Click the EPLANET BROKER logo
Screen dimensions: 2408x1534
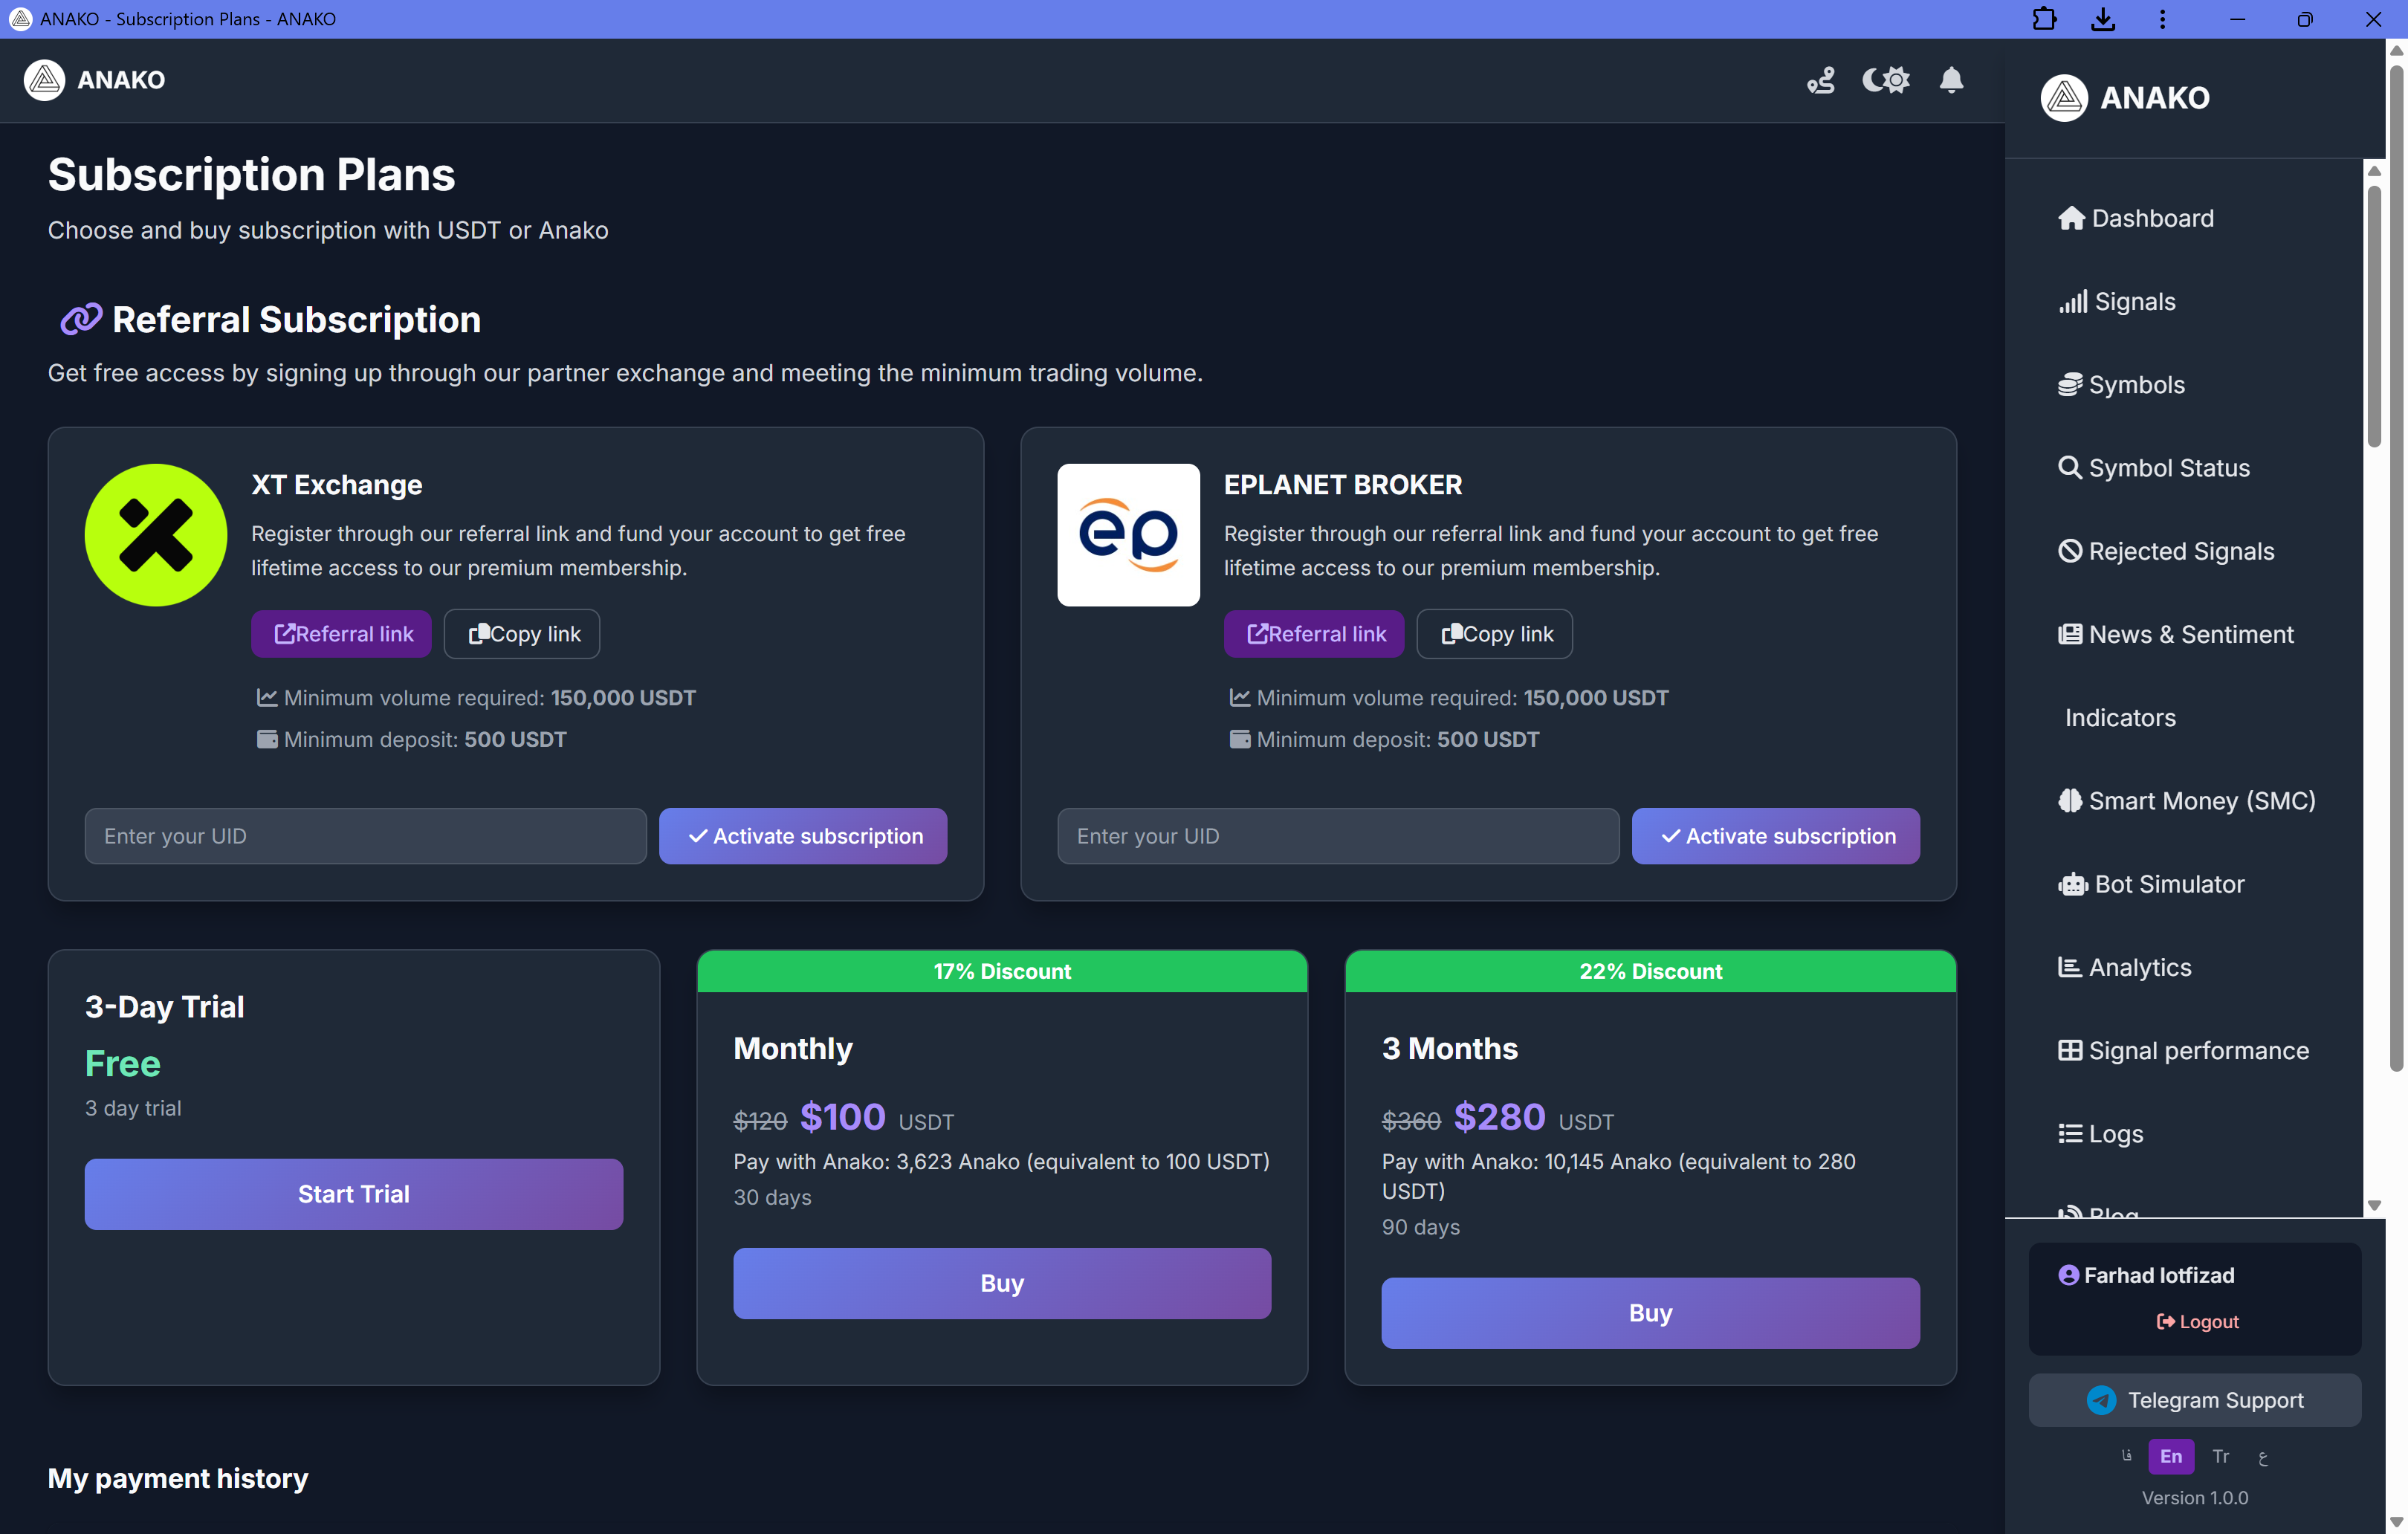pos(1128,534)
